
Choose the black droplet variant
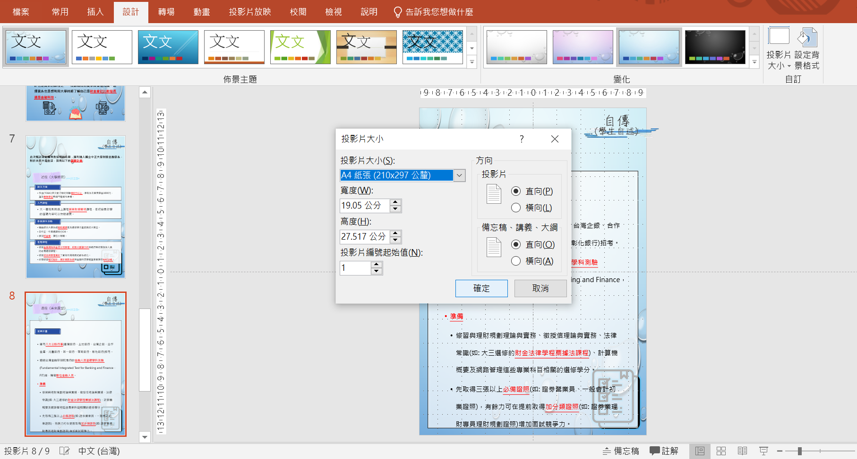[x=715, y=47]
